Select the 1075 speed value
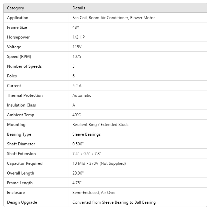The height and width of the screenshot is (209, 211). point(77,57)
